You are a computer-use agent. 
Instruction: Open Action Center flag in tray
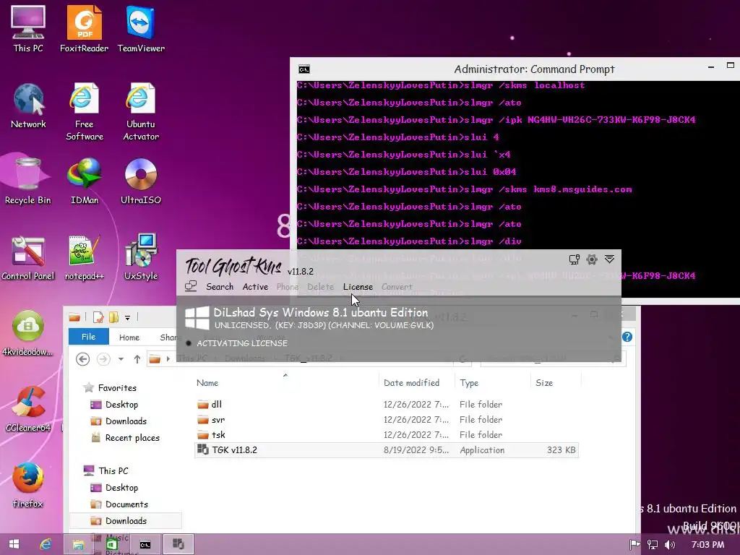click(x=634, y=545)
